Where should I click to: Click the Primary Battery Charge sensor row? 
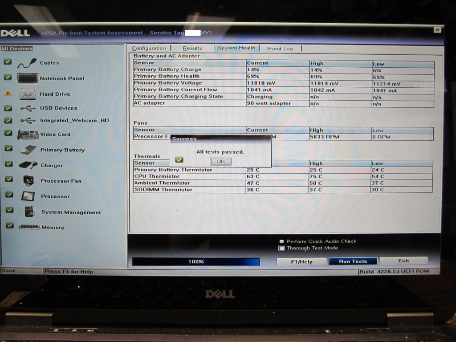click(x=284, y=70)
